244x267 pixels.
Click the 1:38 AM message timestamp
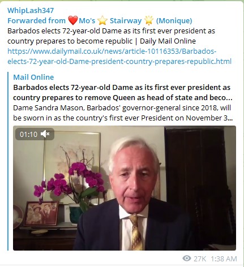[x=224, y=259]
